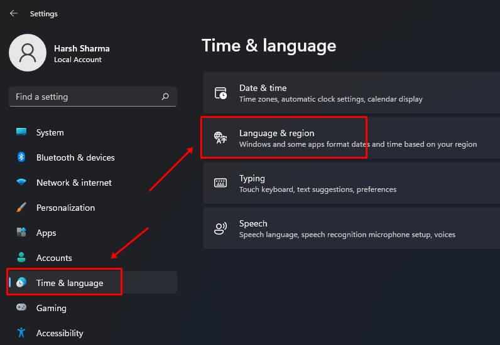Open Gaming settings
This screenshot has height=345, width=500.
pyautogui.click(x=93, y=308)
